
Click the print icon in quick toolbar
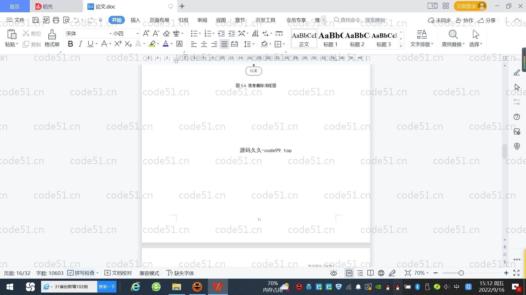coord(56,20)
